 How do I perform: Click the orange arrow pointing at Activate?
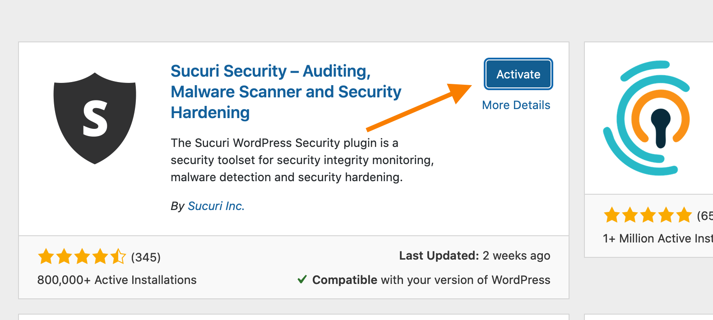coord(419,107)
